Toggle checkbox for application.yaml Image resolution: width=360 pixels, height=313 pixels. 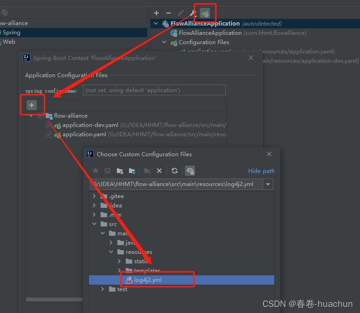click(49, 134)
